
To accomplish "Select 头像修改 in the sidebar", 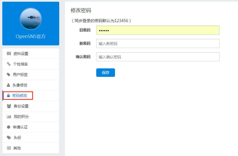I will pyautogui.click(x=31, y=85).
